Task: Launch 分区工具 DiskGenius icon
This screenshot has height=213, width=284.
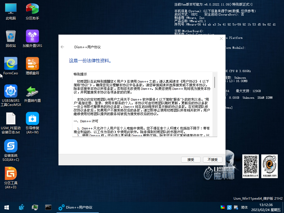Action: 11,177
